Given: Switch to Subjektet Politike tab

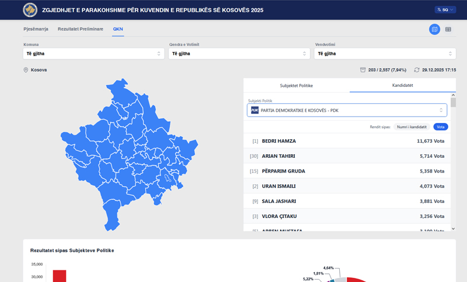Looking at the screenshot, I should click(297, 85).
